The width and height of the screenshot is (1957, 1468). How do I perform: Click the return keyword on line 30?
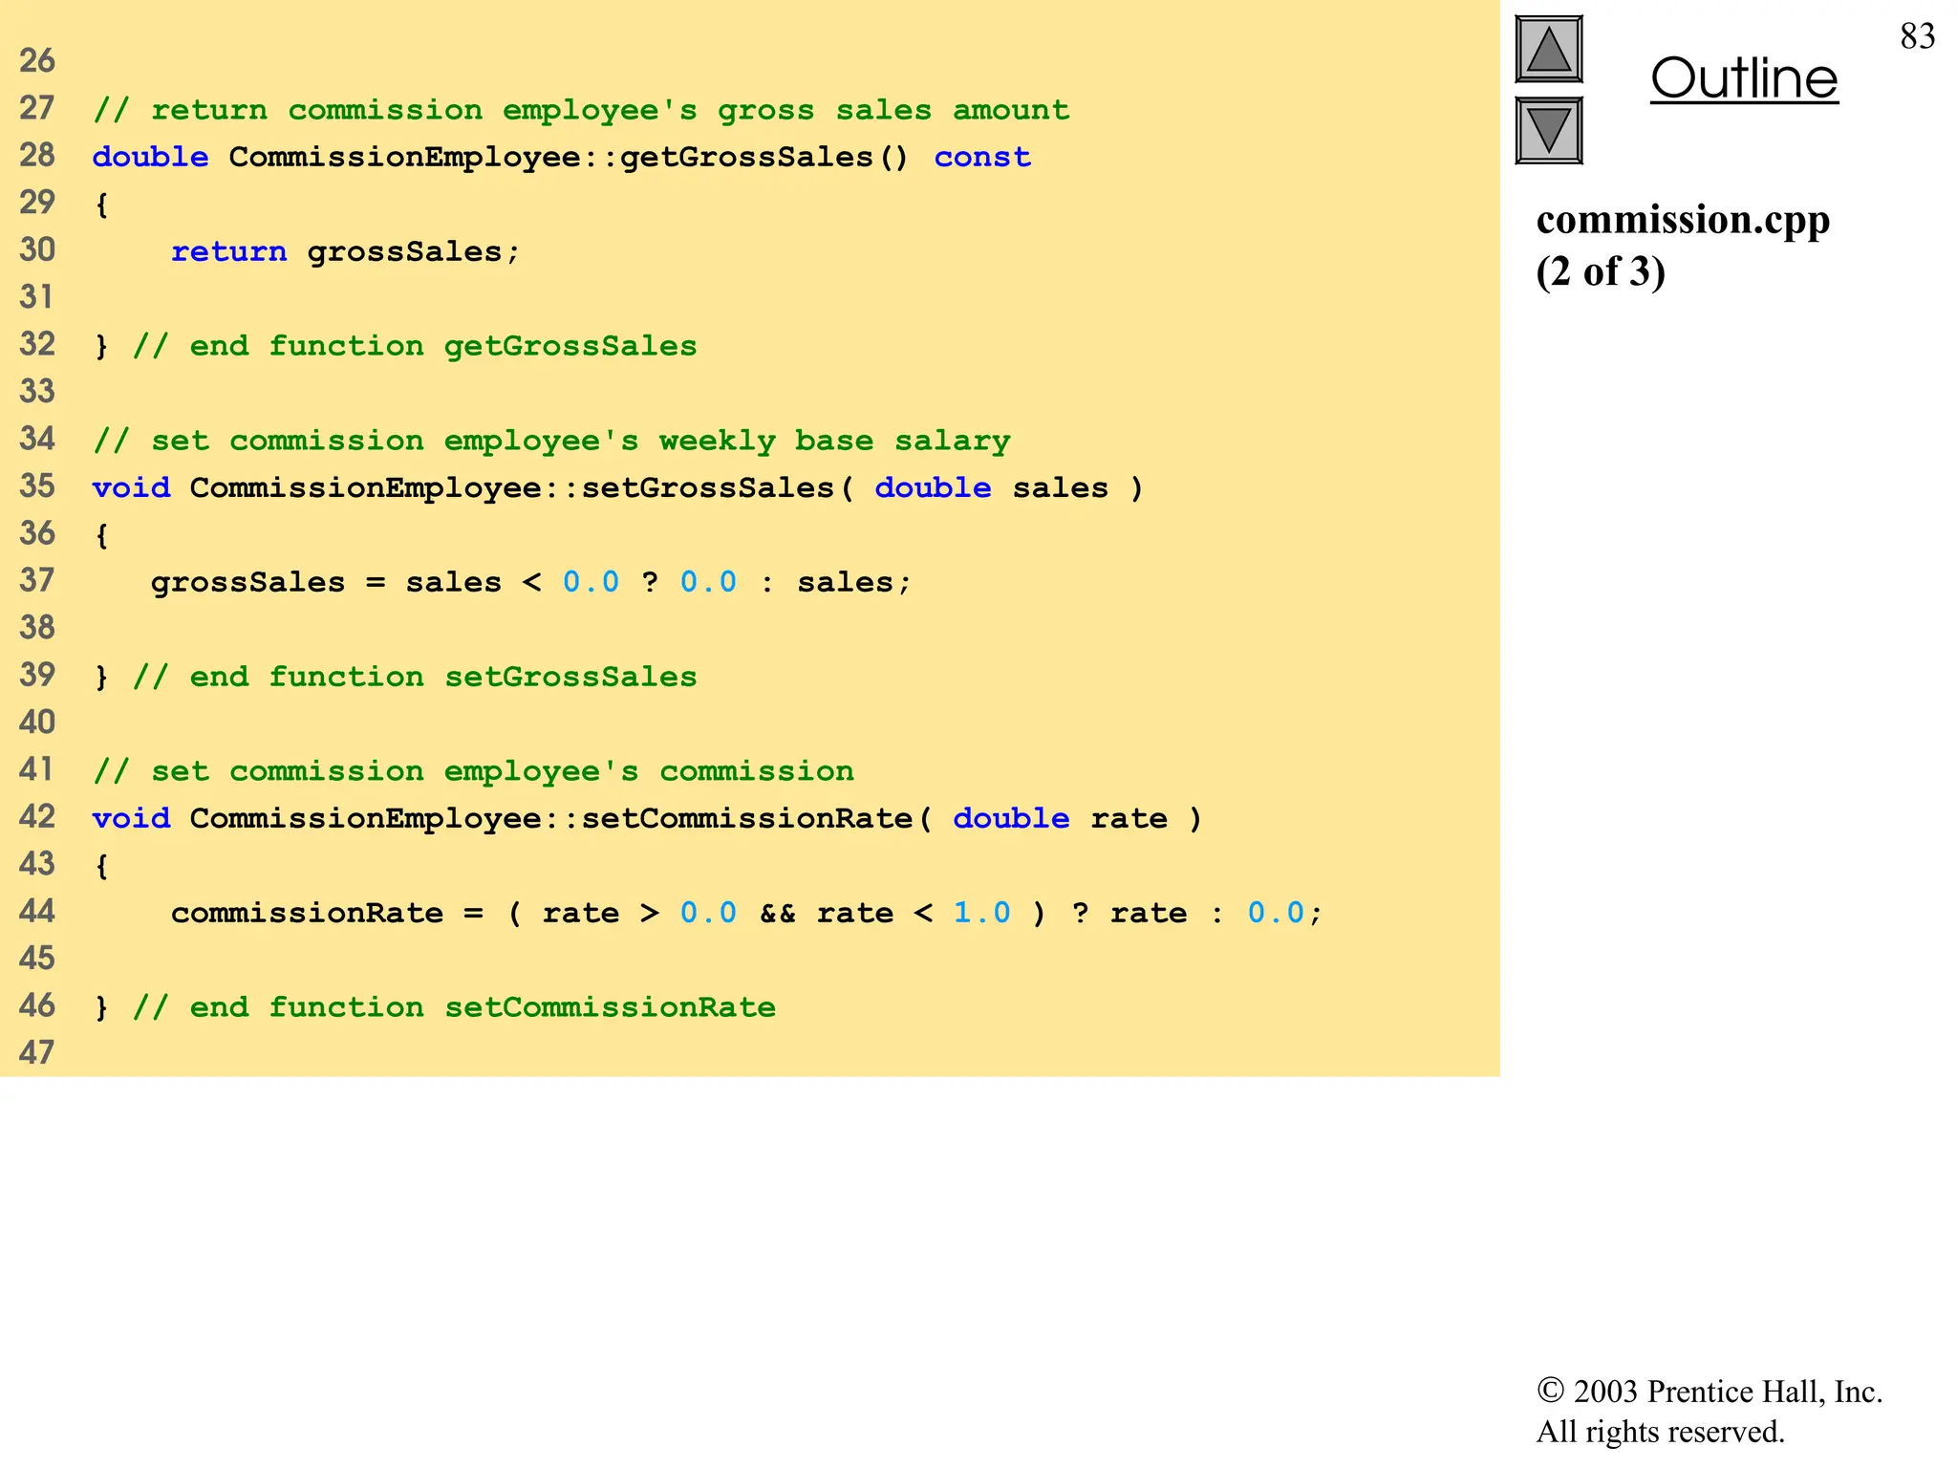pos(228,251)
